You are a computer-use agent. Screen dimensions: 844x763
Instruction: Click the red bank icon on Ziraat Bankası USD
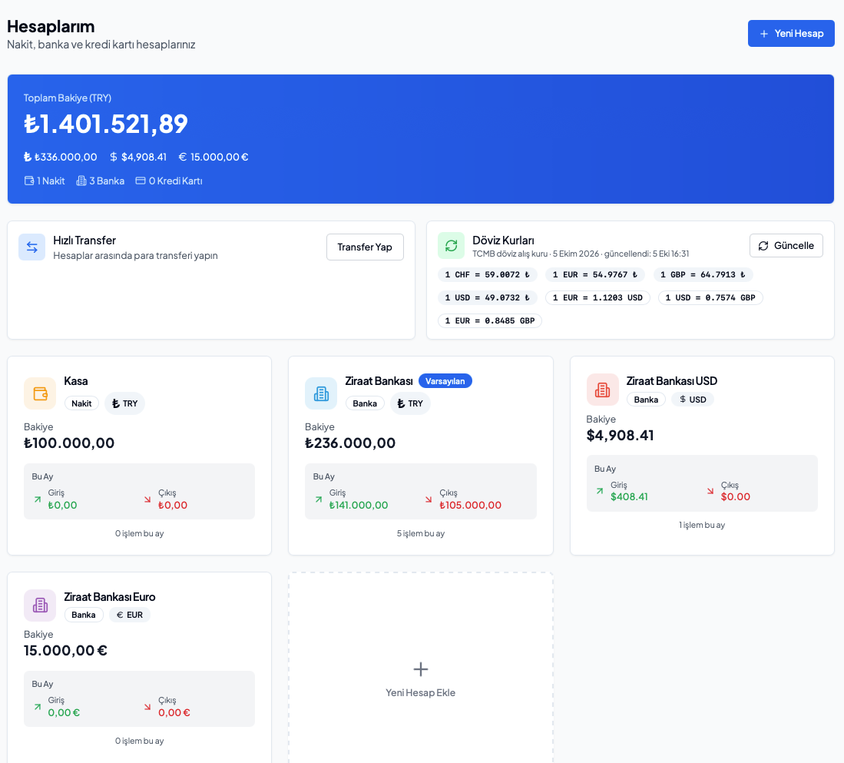click(x=602, y=390)
